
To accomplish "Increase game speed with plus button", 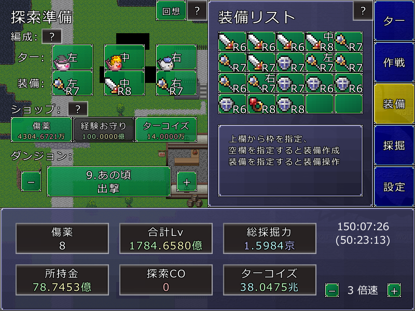I will tap(394, 290).
